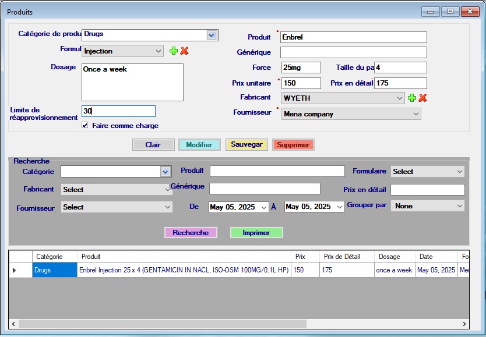Screen dimensions: 486x337
Task: Click red X icon beside Injection formula
Action: point(184,51)
